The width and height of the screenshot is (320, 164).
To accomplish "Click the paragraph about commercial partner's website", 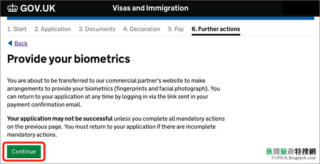I will pyautogui.click(x=114, y=92).
